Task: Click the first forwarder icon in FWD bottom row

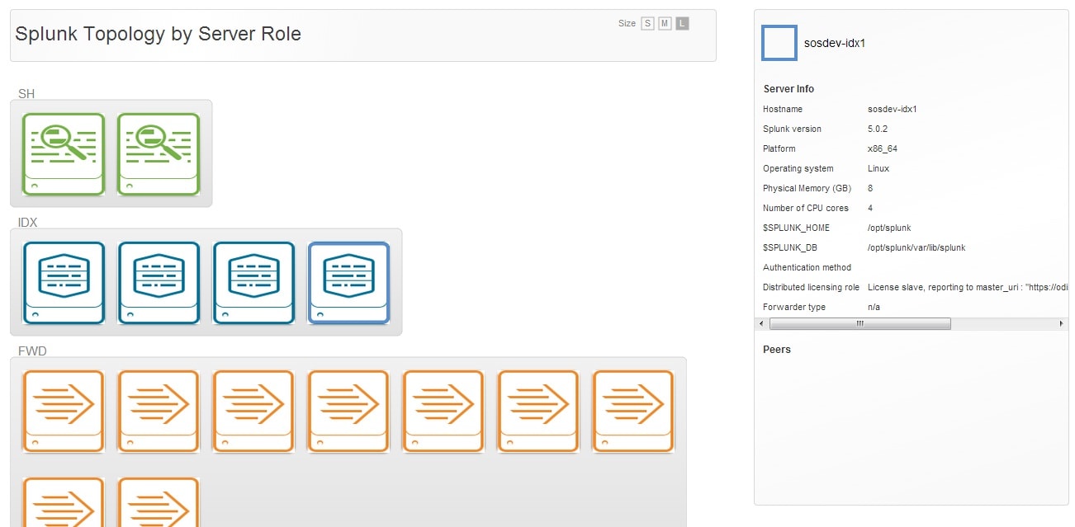Action: (64, 501)
